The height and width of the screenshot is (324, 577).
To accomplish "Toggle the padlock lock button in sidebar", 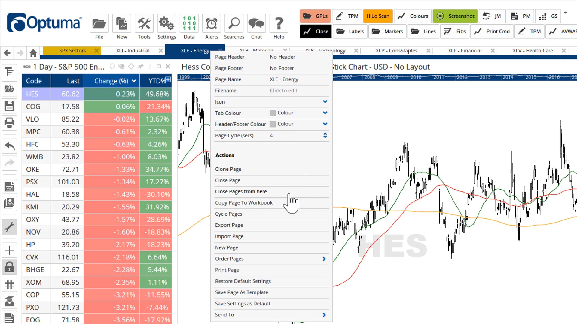I will point(9,267).
